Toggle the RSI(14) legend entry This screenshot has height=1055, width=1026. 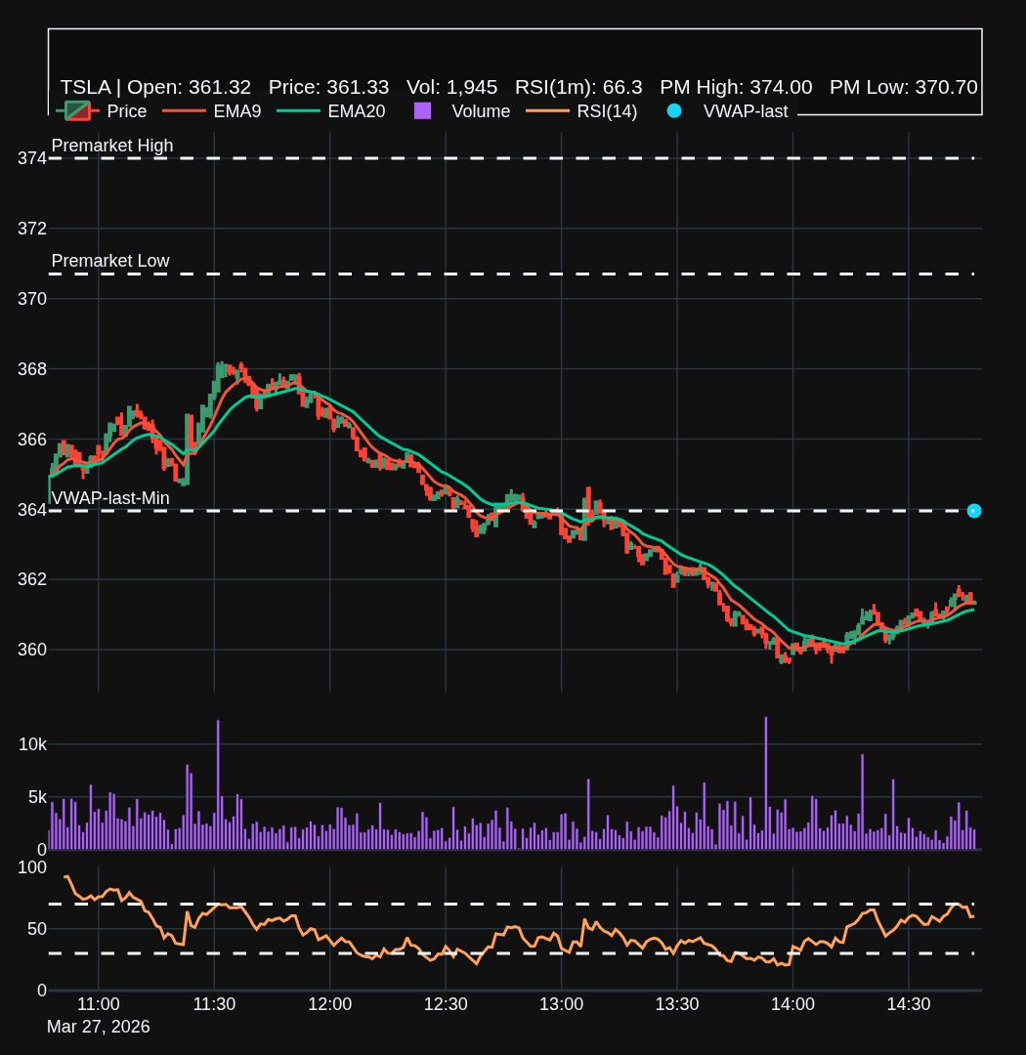tap(581, 111)
